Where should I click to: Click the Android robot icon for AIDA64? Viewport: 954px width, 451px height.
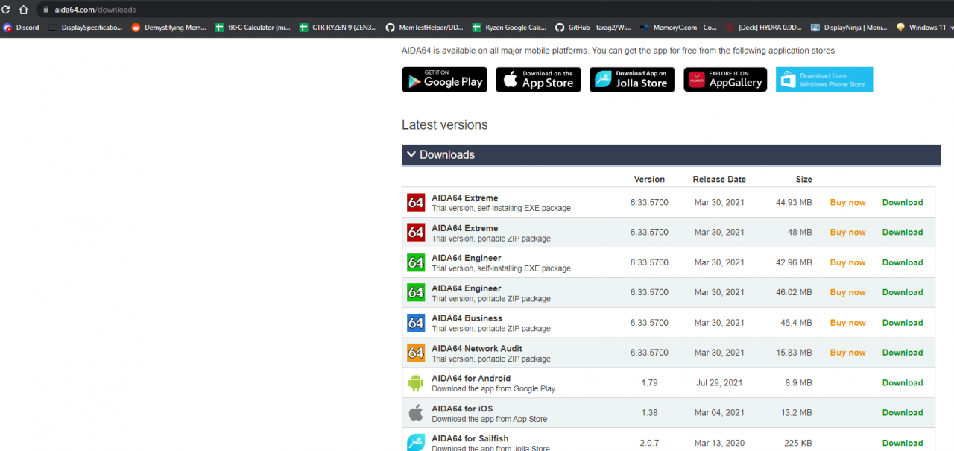(416, 382)
